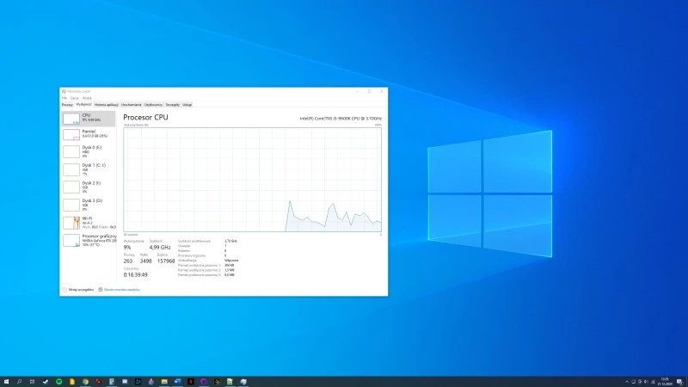Open taskbar search magnifier

19,382
